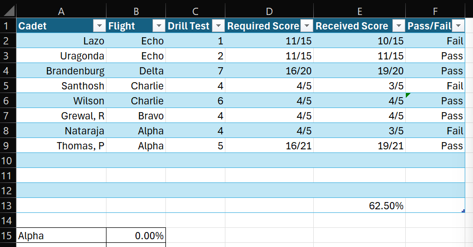Select the Brandenburg cadet cell
473x247 pixels.
pos(61,71)
